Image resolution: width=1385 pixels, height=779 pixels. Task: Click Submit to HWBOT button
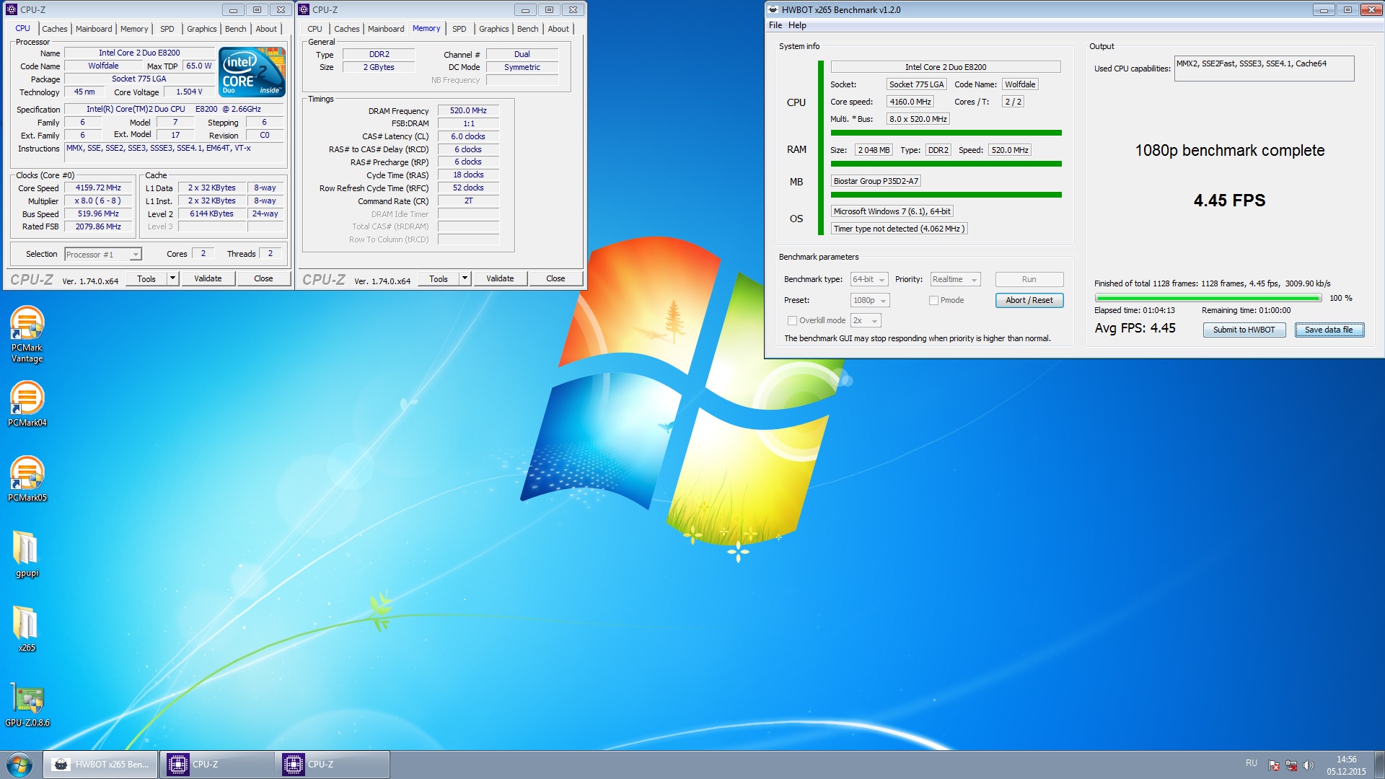pos(1244,330)
